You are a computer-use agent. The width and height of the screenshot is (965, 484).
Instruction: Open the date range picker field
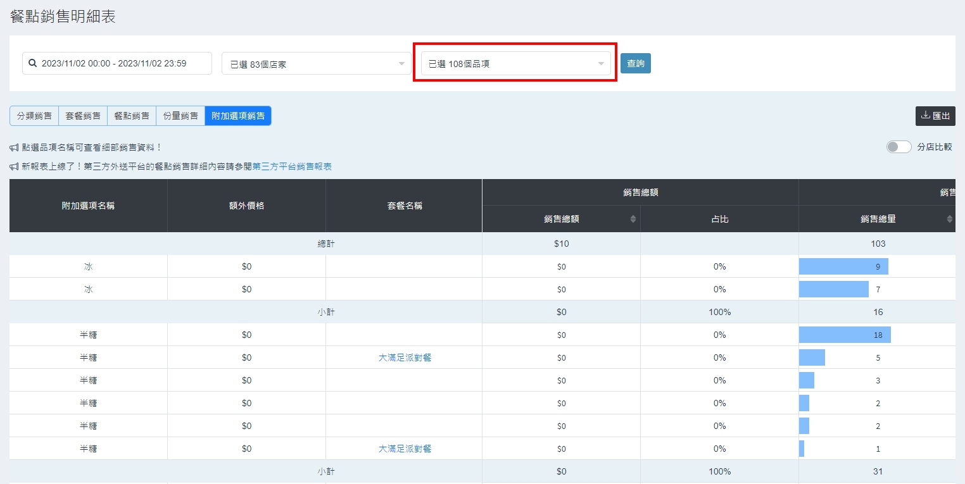point(120,63)
